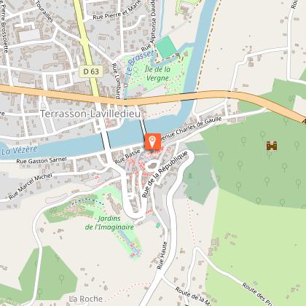Screen dimensions: 306x306
Task: Click the Rue Haute street label
Action: point(162,255)
